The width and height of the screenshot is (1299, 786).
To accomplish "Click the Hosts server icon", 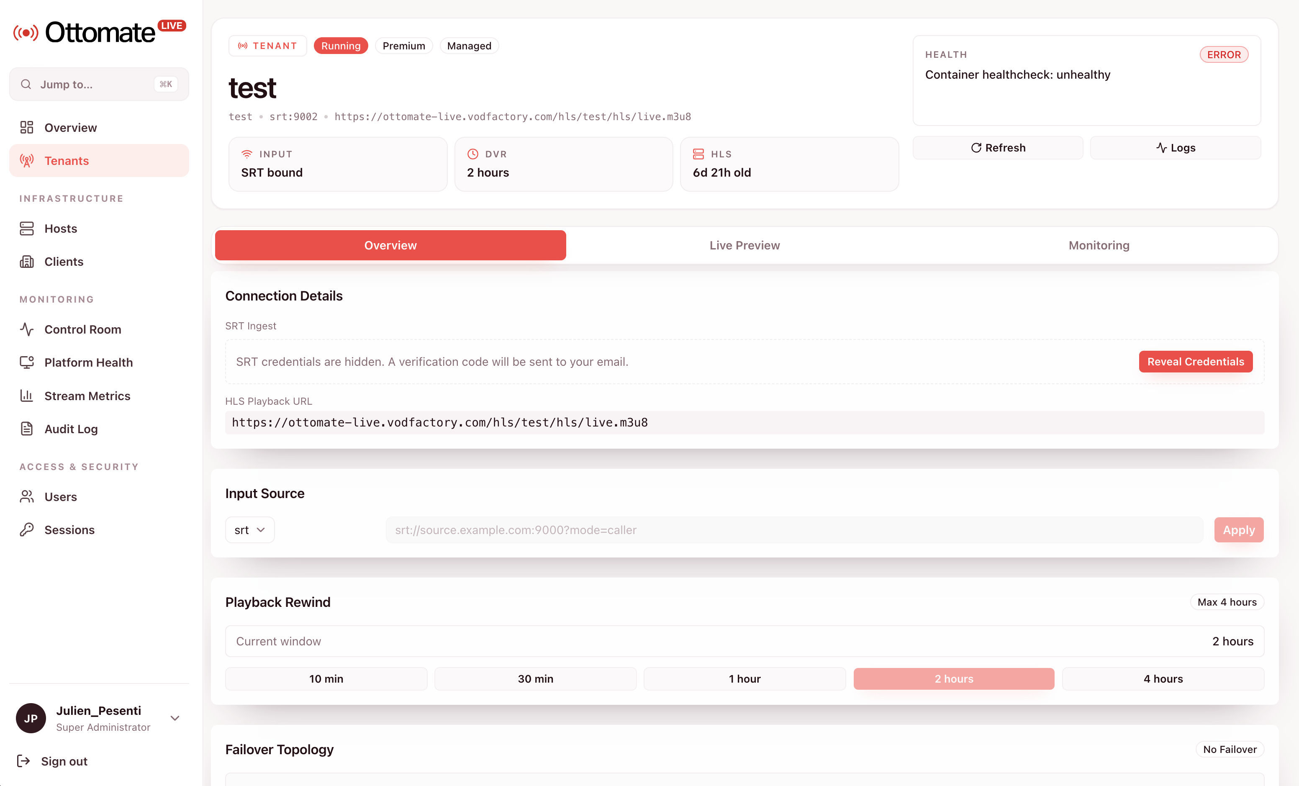I will click(27, 228).
